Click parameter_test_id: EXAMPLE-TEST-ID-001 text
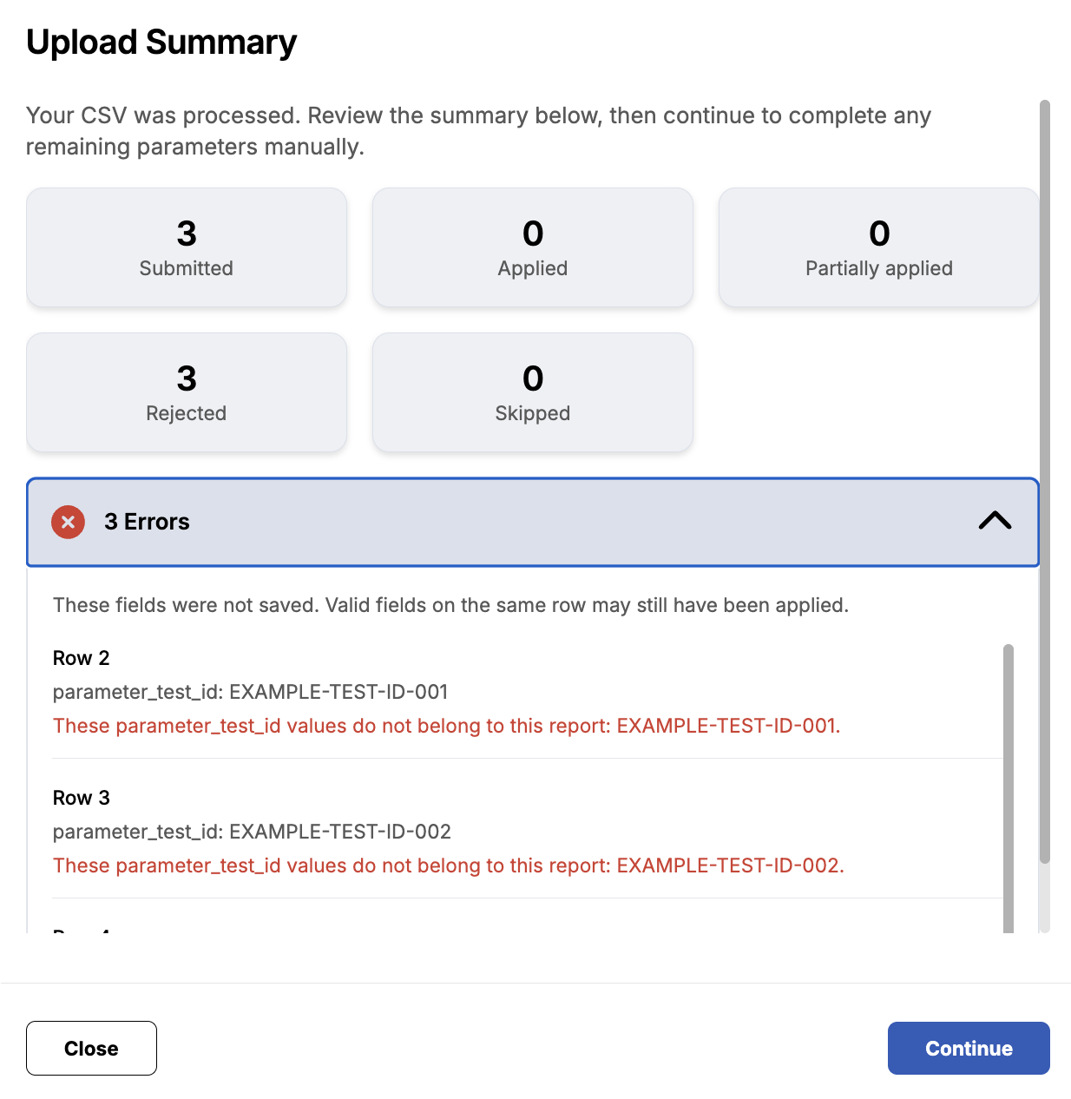The image size is (1071, 1099). pyautogui.click(x=251, y=692)
